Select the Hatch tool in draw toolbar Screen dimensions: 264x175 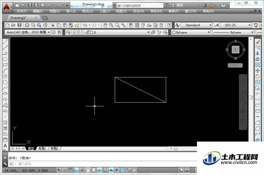pyautogui.click(x=5, y=122)
